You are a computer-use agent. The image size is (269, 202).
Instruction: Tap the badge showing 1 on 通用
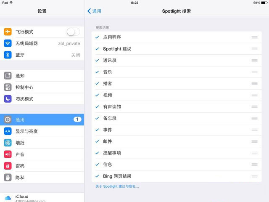point(77,120)
